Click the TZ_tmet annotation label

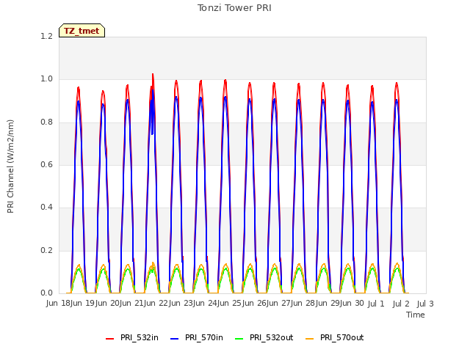(x=82, y=31)
